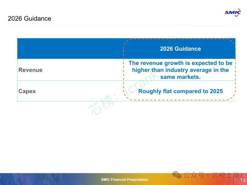247x185 pixels.
Task: Select the 'Revenue' row label
Action: 31,70
